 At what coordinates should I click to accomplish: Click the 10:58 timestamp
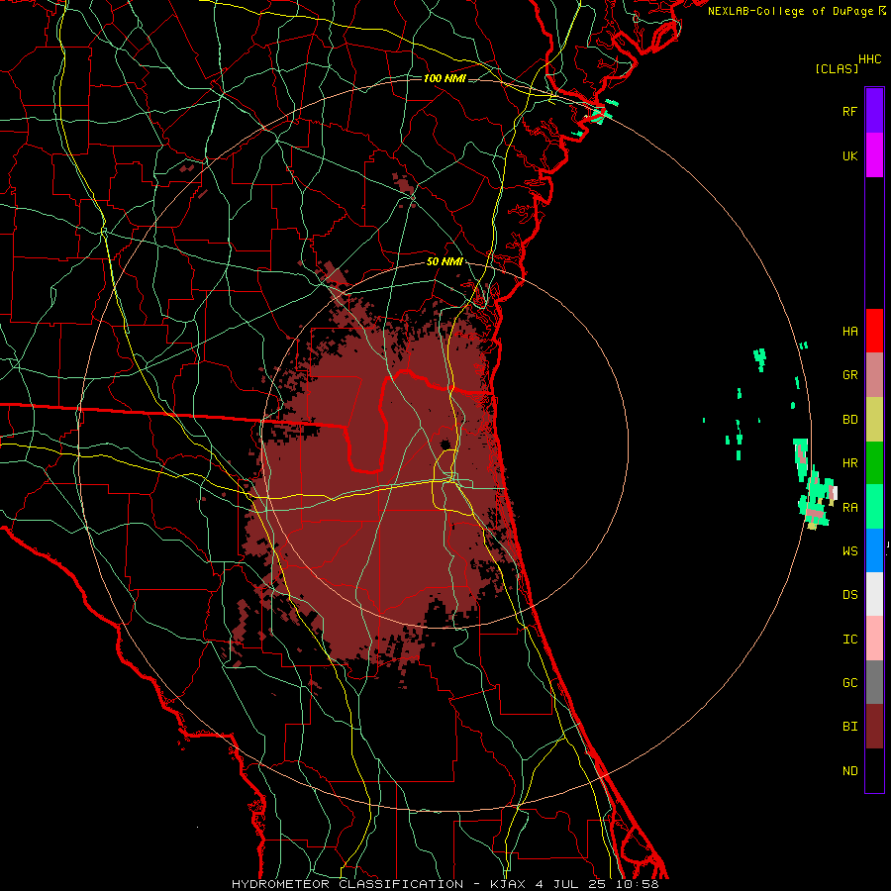[x=637, y=884]
